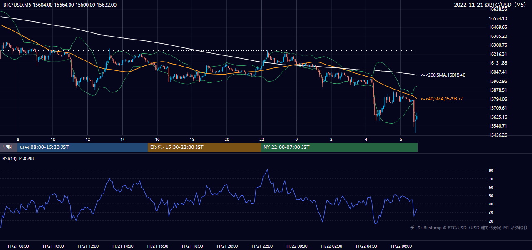Select the Tokyo 08:00-15:30 JST session bar
The height and width of the screenshot is (250, 532).
[82, 147]
